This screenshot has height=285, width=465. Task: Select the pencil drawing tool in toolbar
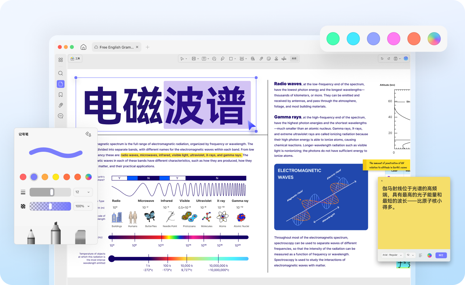point(223,59)
